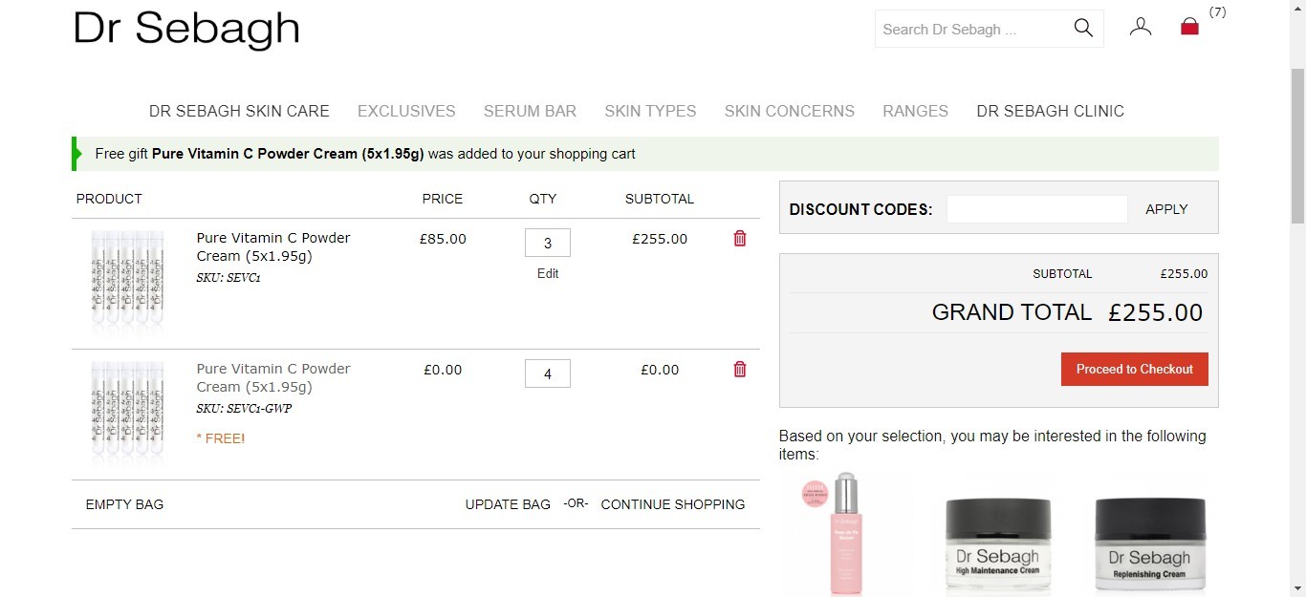
Task: Open the Dr Sebagh Skin Care menu
Action: pyautogui.click(x=239, y=111)
